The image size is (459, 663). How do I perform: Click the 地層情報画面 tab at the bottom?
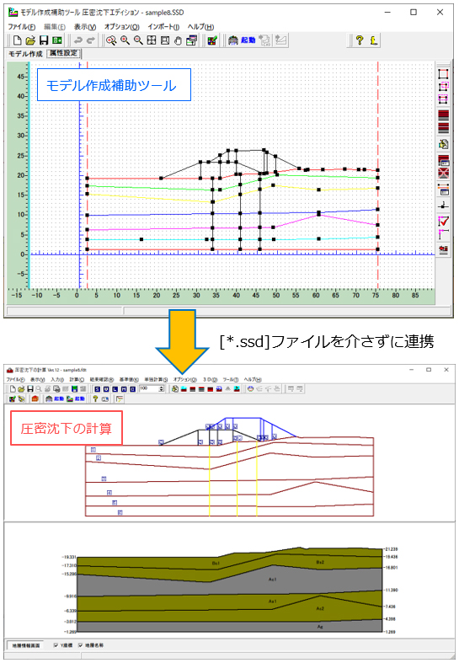point(26,645)
